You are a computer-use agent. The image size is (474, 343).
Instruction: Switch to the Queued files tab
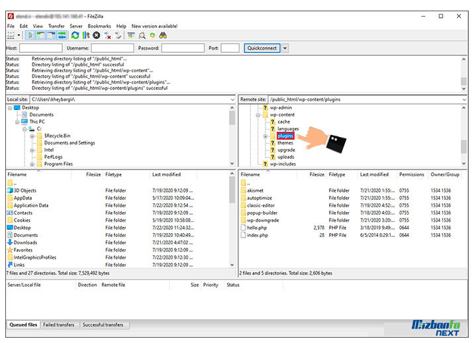tap(23, 325)
